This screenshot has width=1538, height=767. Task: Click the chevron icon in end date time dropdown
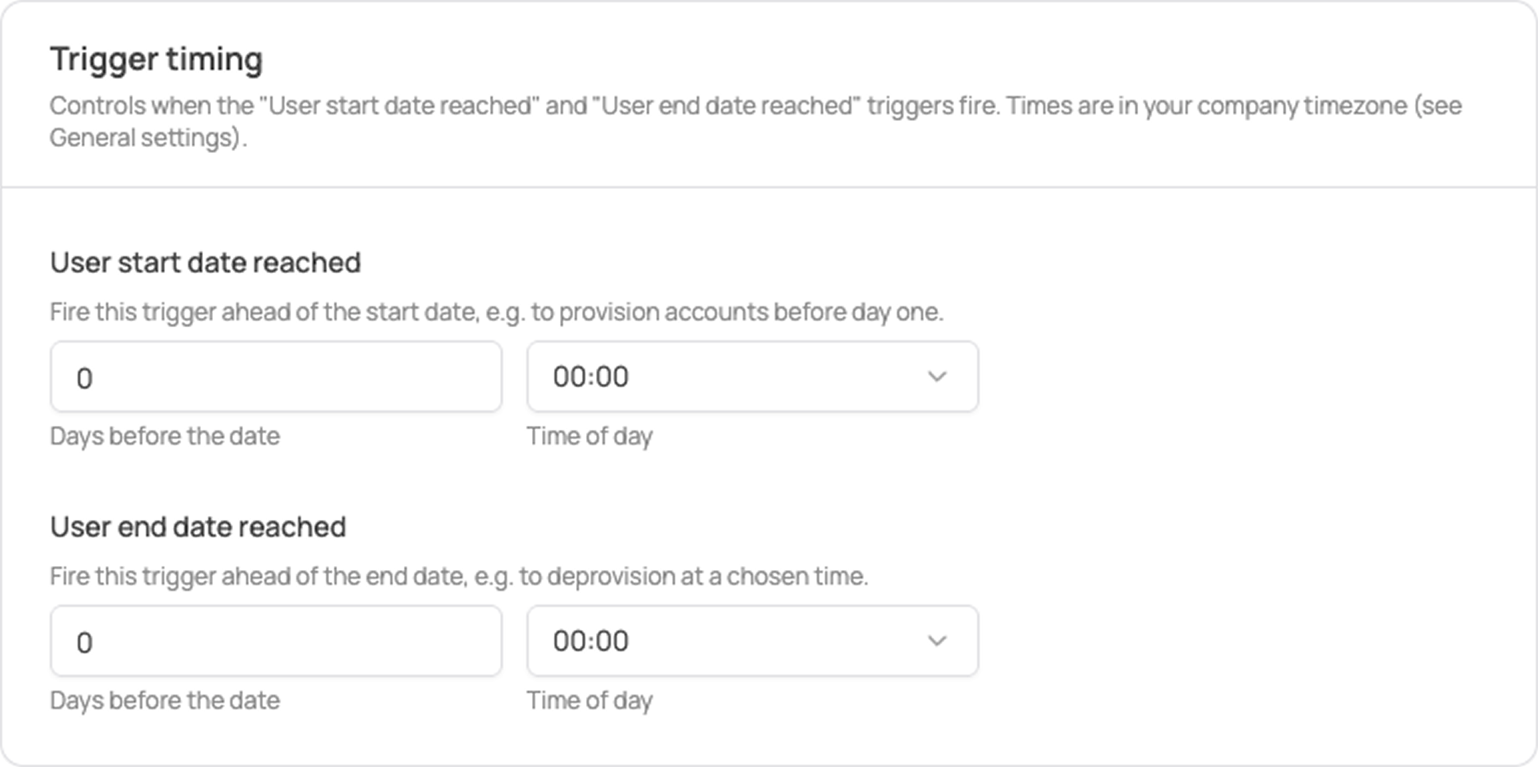[937, 641]
